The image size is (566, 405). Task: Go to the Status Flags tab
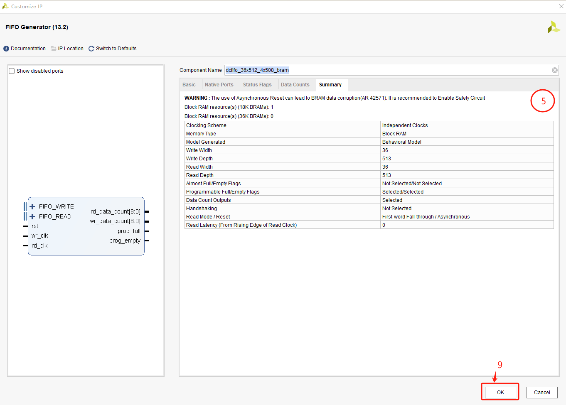(257, 85)
